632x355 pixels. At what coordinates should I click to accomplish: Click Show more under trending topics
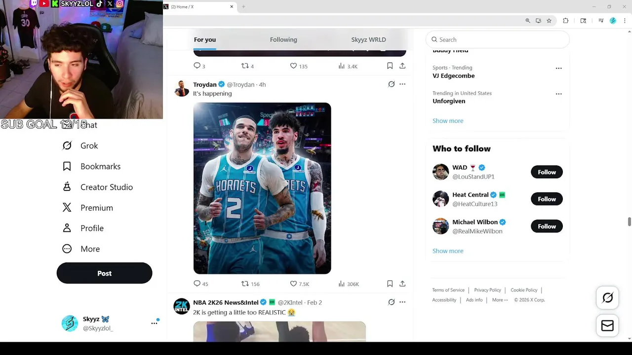click(x=448, y=121)
